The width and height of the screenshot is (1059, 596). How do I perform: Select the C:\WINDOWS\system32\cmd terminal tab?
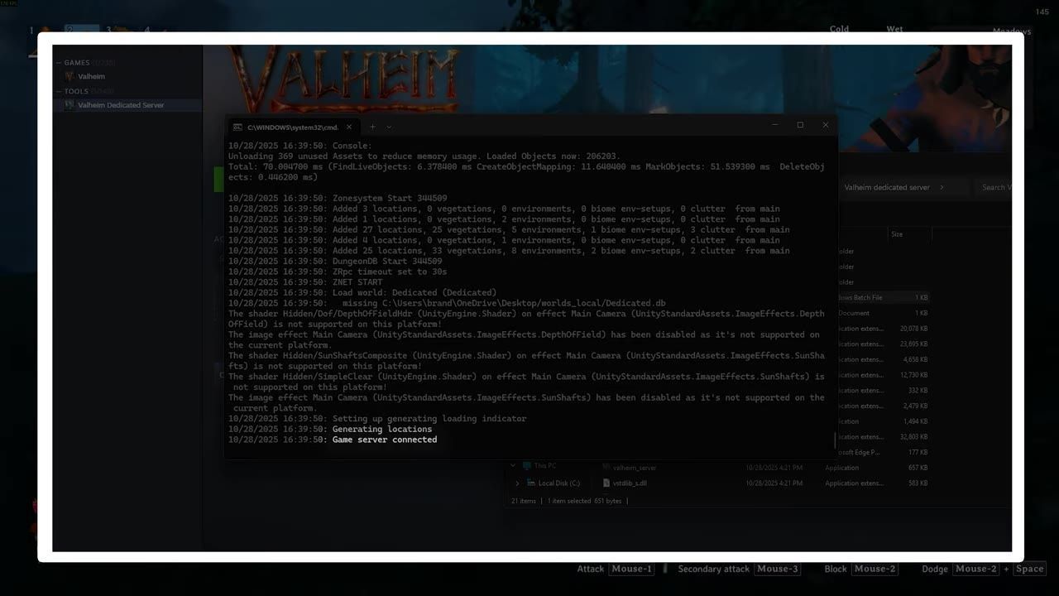tap(293, 127)
